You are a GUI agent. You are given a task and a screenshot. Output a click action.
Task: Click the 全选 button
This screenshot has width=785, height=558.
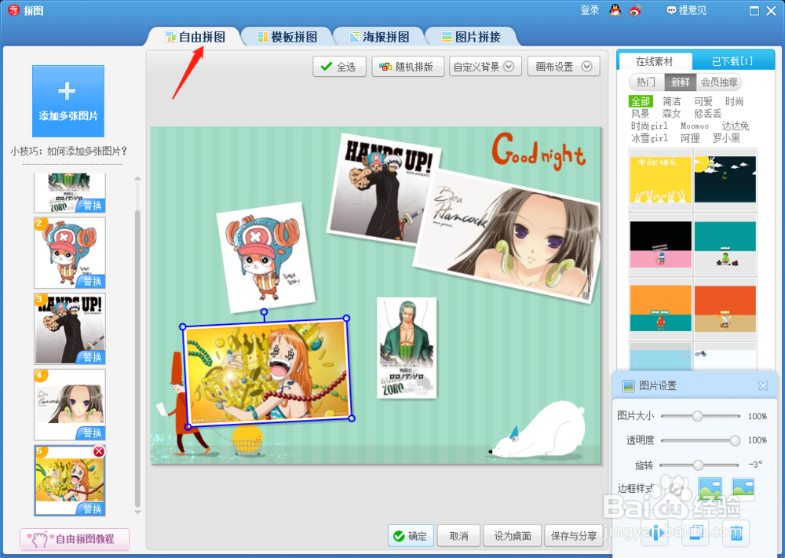[x=339, y=67]
